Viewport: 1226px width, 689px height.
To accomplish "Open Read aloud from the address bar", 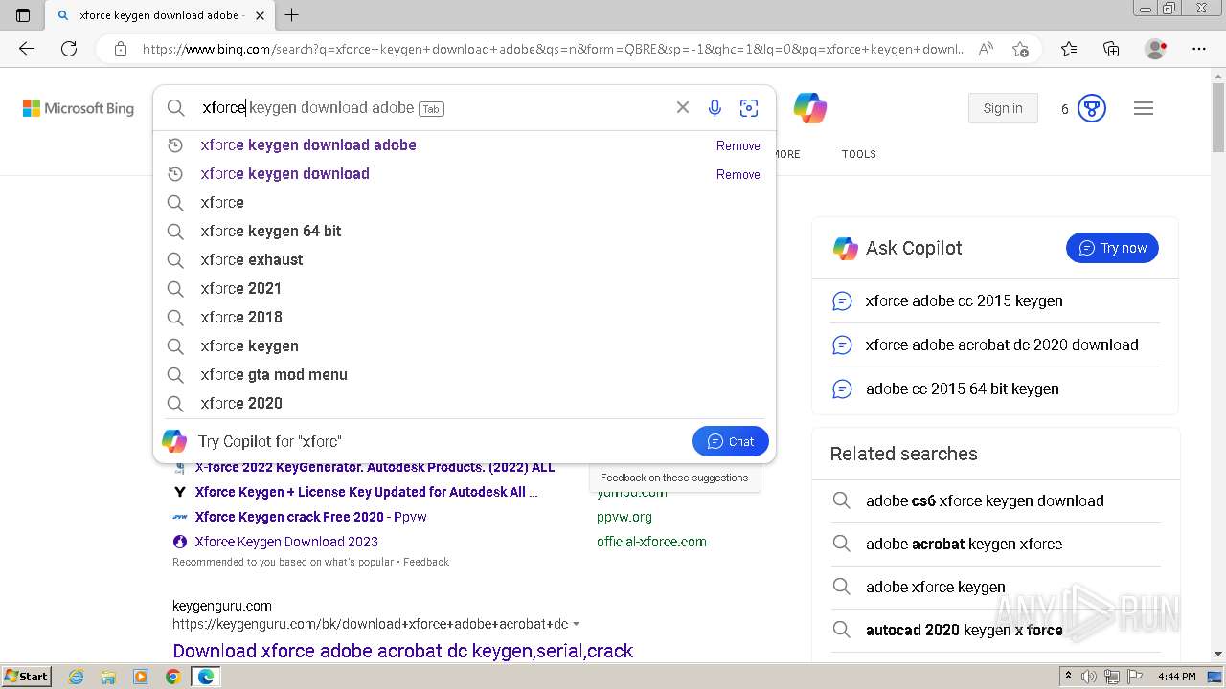I will click(x=986, y=49).
